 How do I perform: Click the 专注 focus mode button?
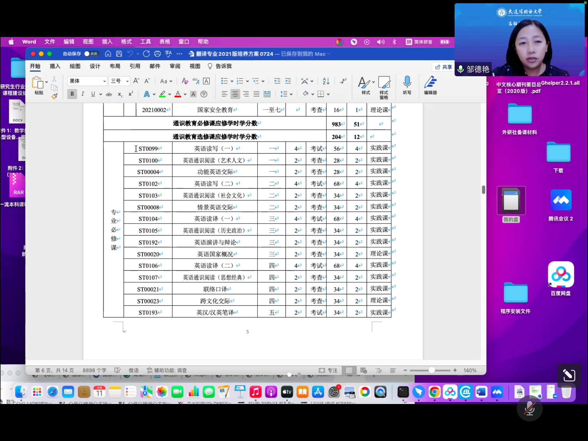click(328, 370)
